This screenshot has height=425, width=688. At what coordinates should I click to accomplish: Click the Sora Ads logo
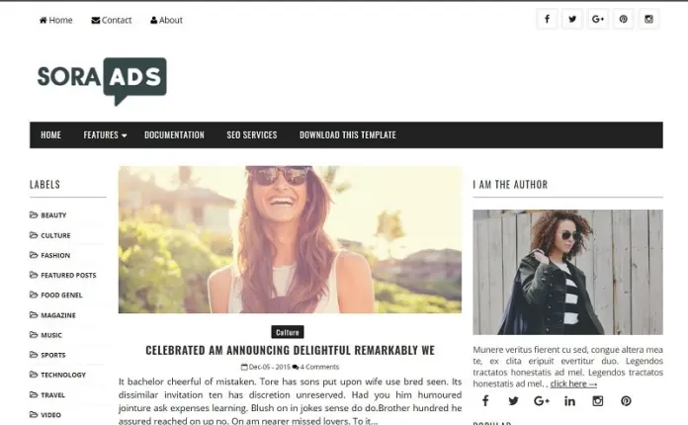tap(102, 81)
